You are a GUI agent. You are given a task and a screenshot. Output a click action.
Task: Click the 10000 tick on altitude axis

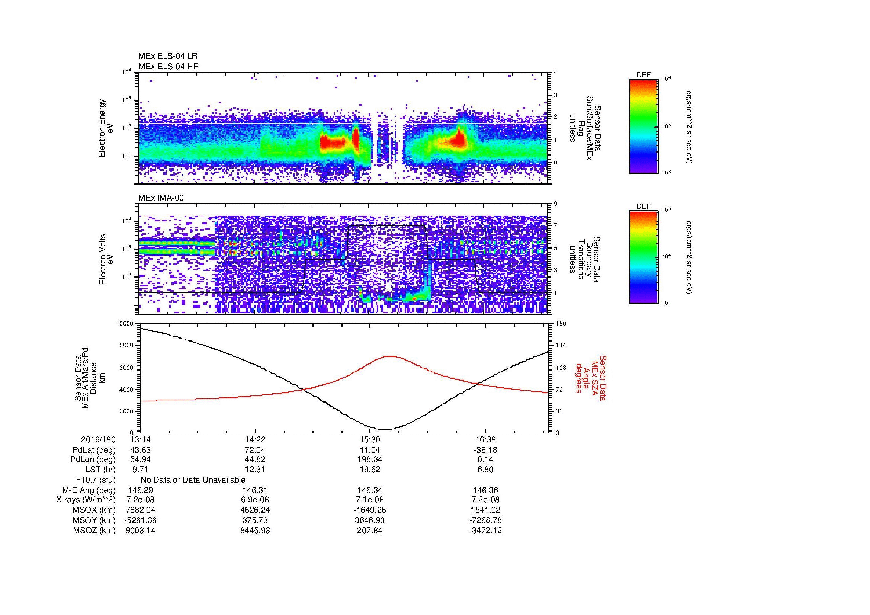(125, 324)
